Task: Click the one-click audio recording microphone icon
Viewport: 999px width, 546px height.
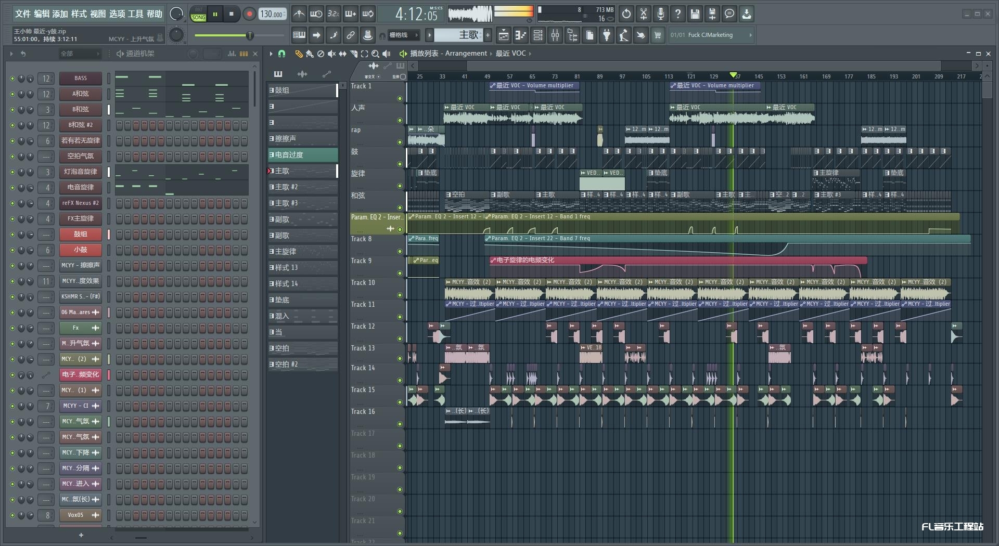Action: point(660,14)
